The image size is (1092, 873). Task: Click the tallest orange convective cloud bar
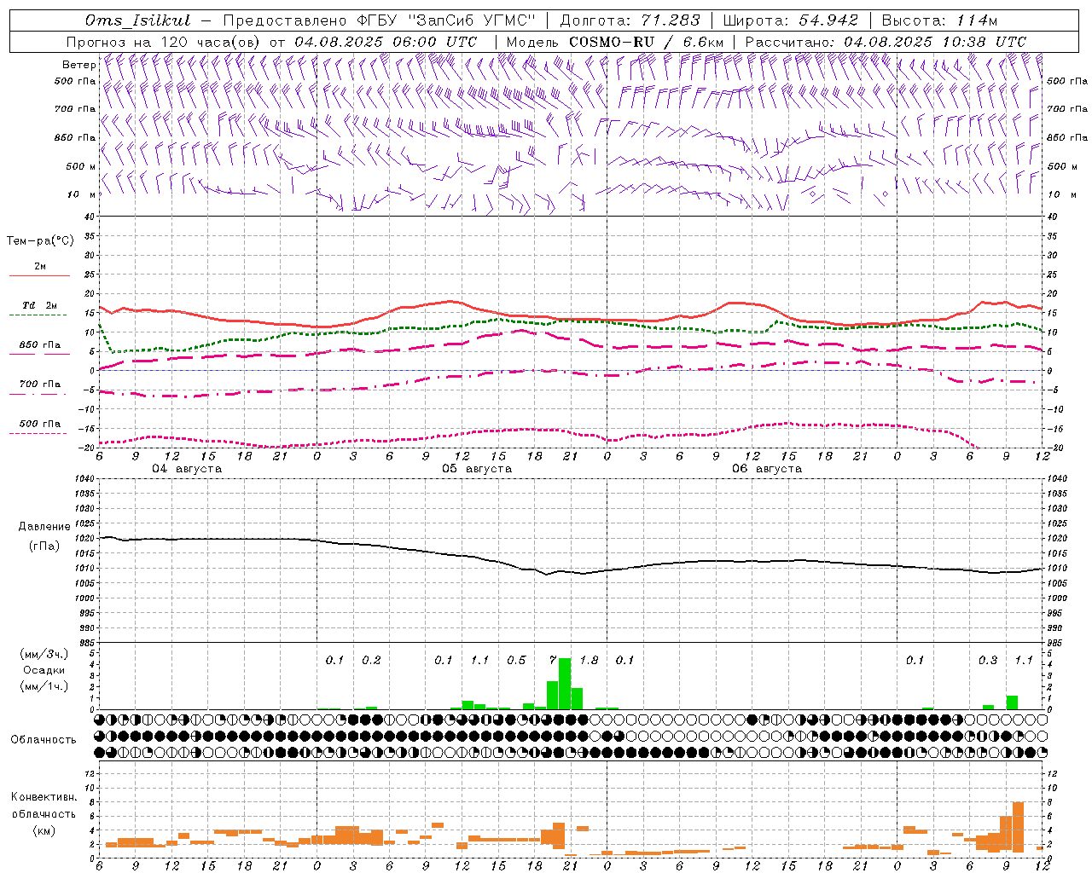pyautogui.click(x=1018, y=827)
